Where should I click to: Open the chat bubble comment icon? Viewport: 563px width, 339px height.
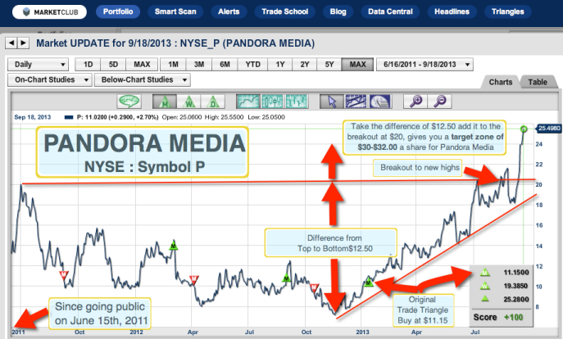coord(129,102)
